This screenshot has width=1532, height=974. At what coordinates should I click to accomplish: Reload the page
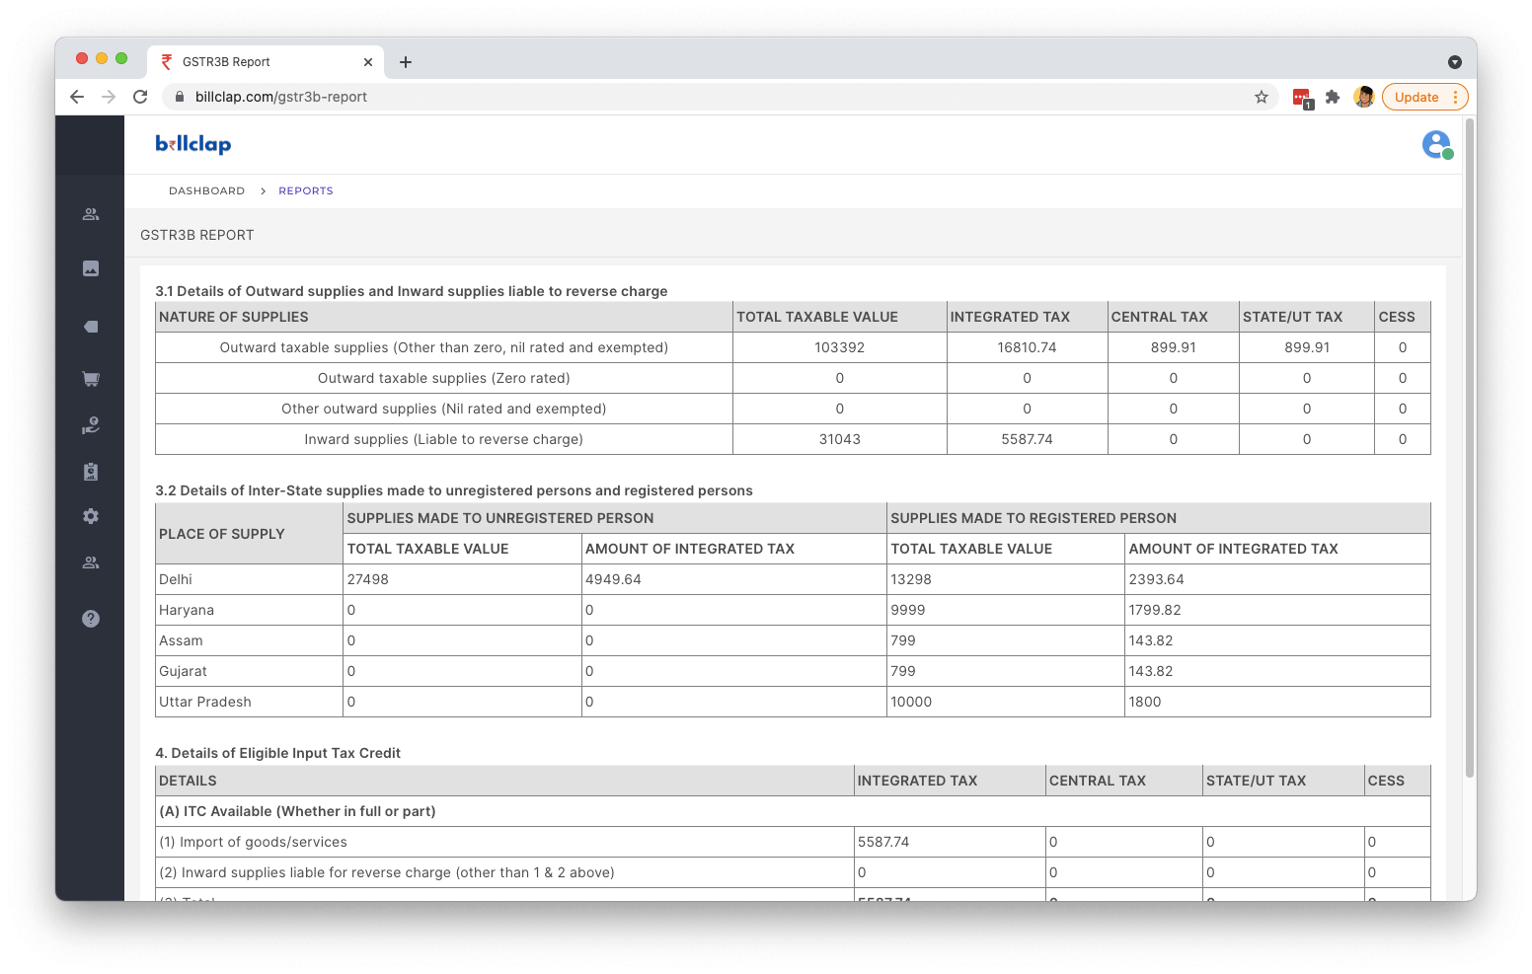tap(140, 97)
